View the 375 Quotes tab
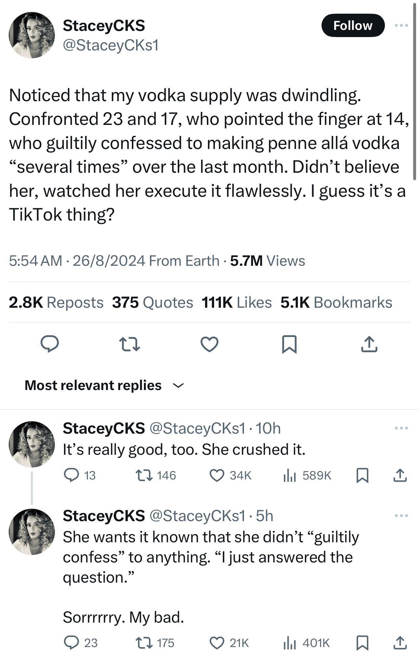 point(152,303)
